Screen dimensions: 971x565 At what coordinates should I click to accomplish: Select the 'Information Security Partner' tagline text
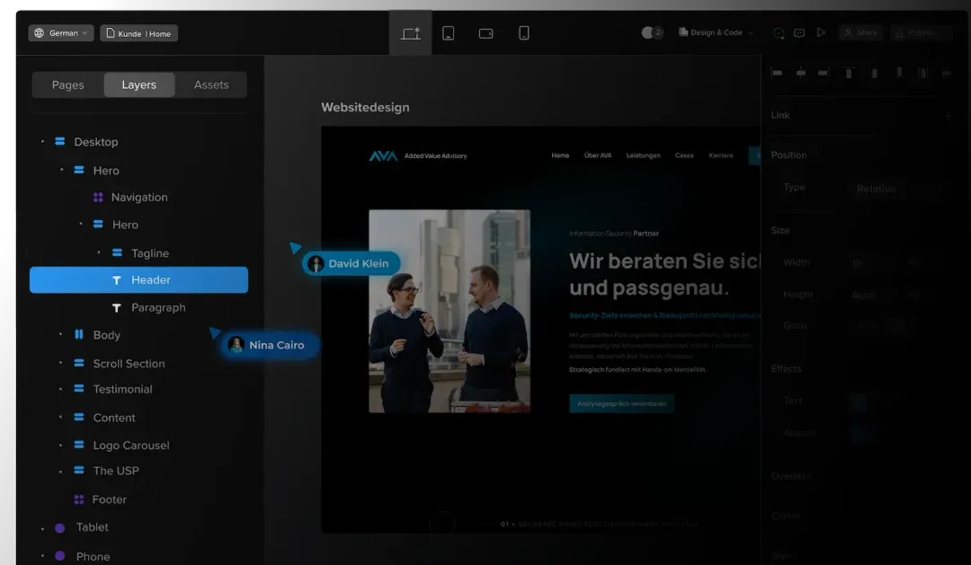tap(614, 234)
